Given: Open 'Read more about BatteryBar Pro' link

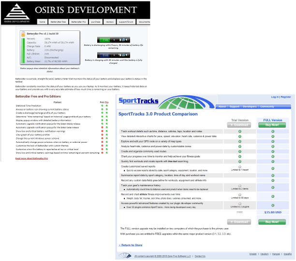Looking at the screenshot, I should click(32, 158).
